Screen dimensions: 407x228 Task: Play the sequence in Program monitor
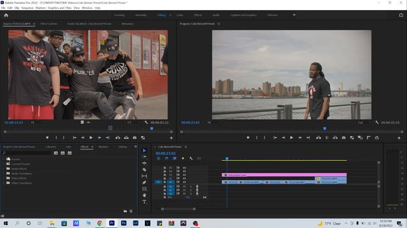tap(291, 138)
